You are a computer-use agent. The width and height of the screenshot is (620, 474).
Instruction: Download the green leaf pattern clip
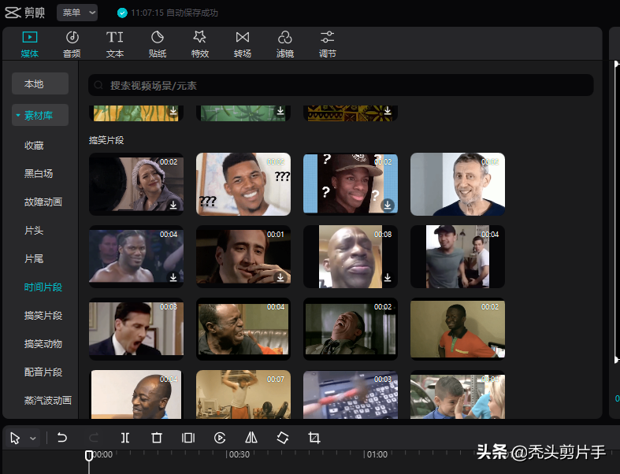280,111
